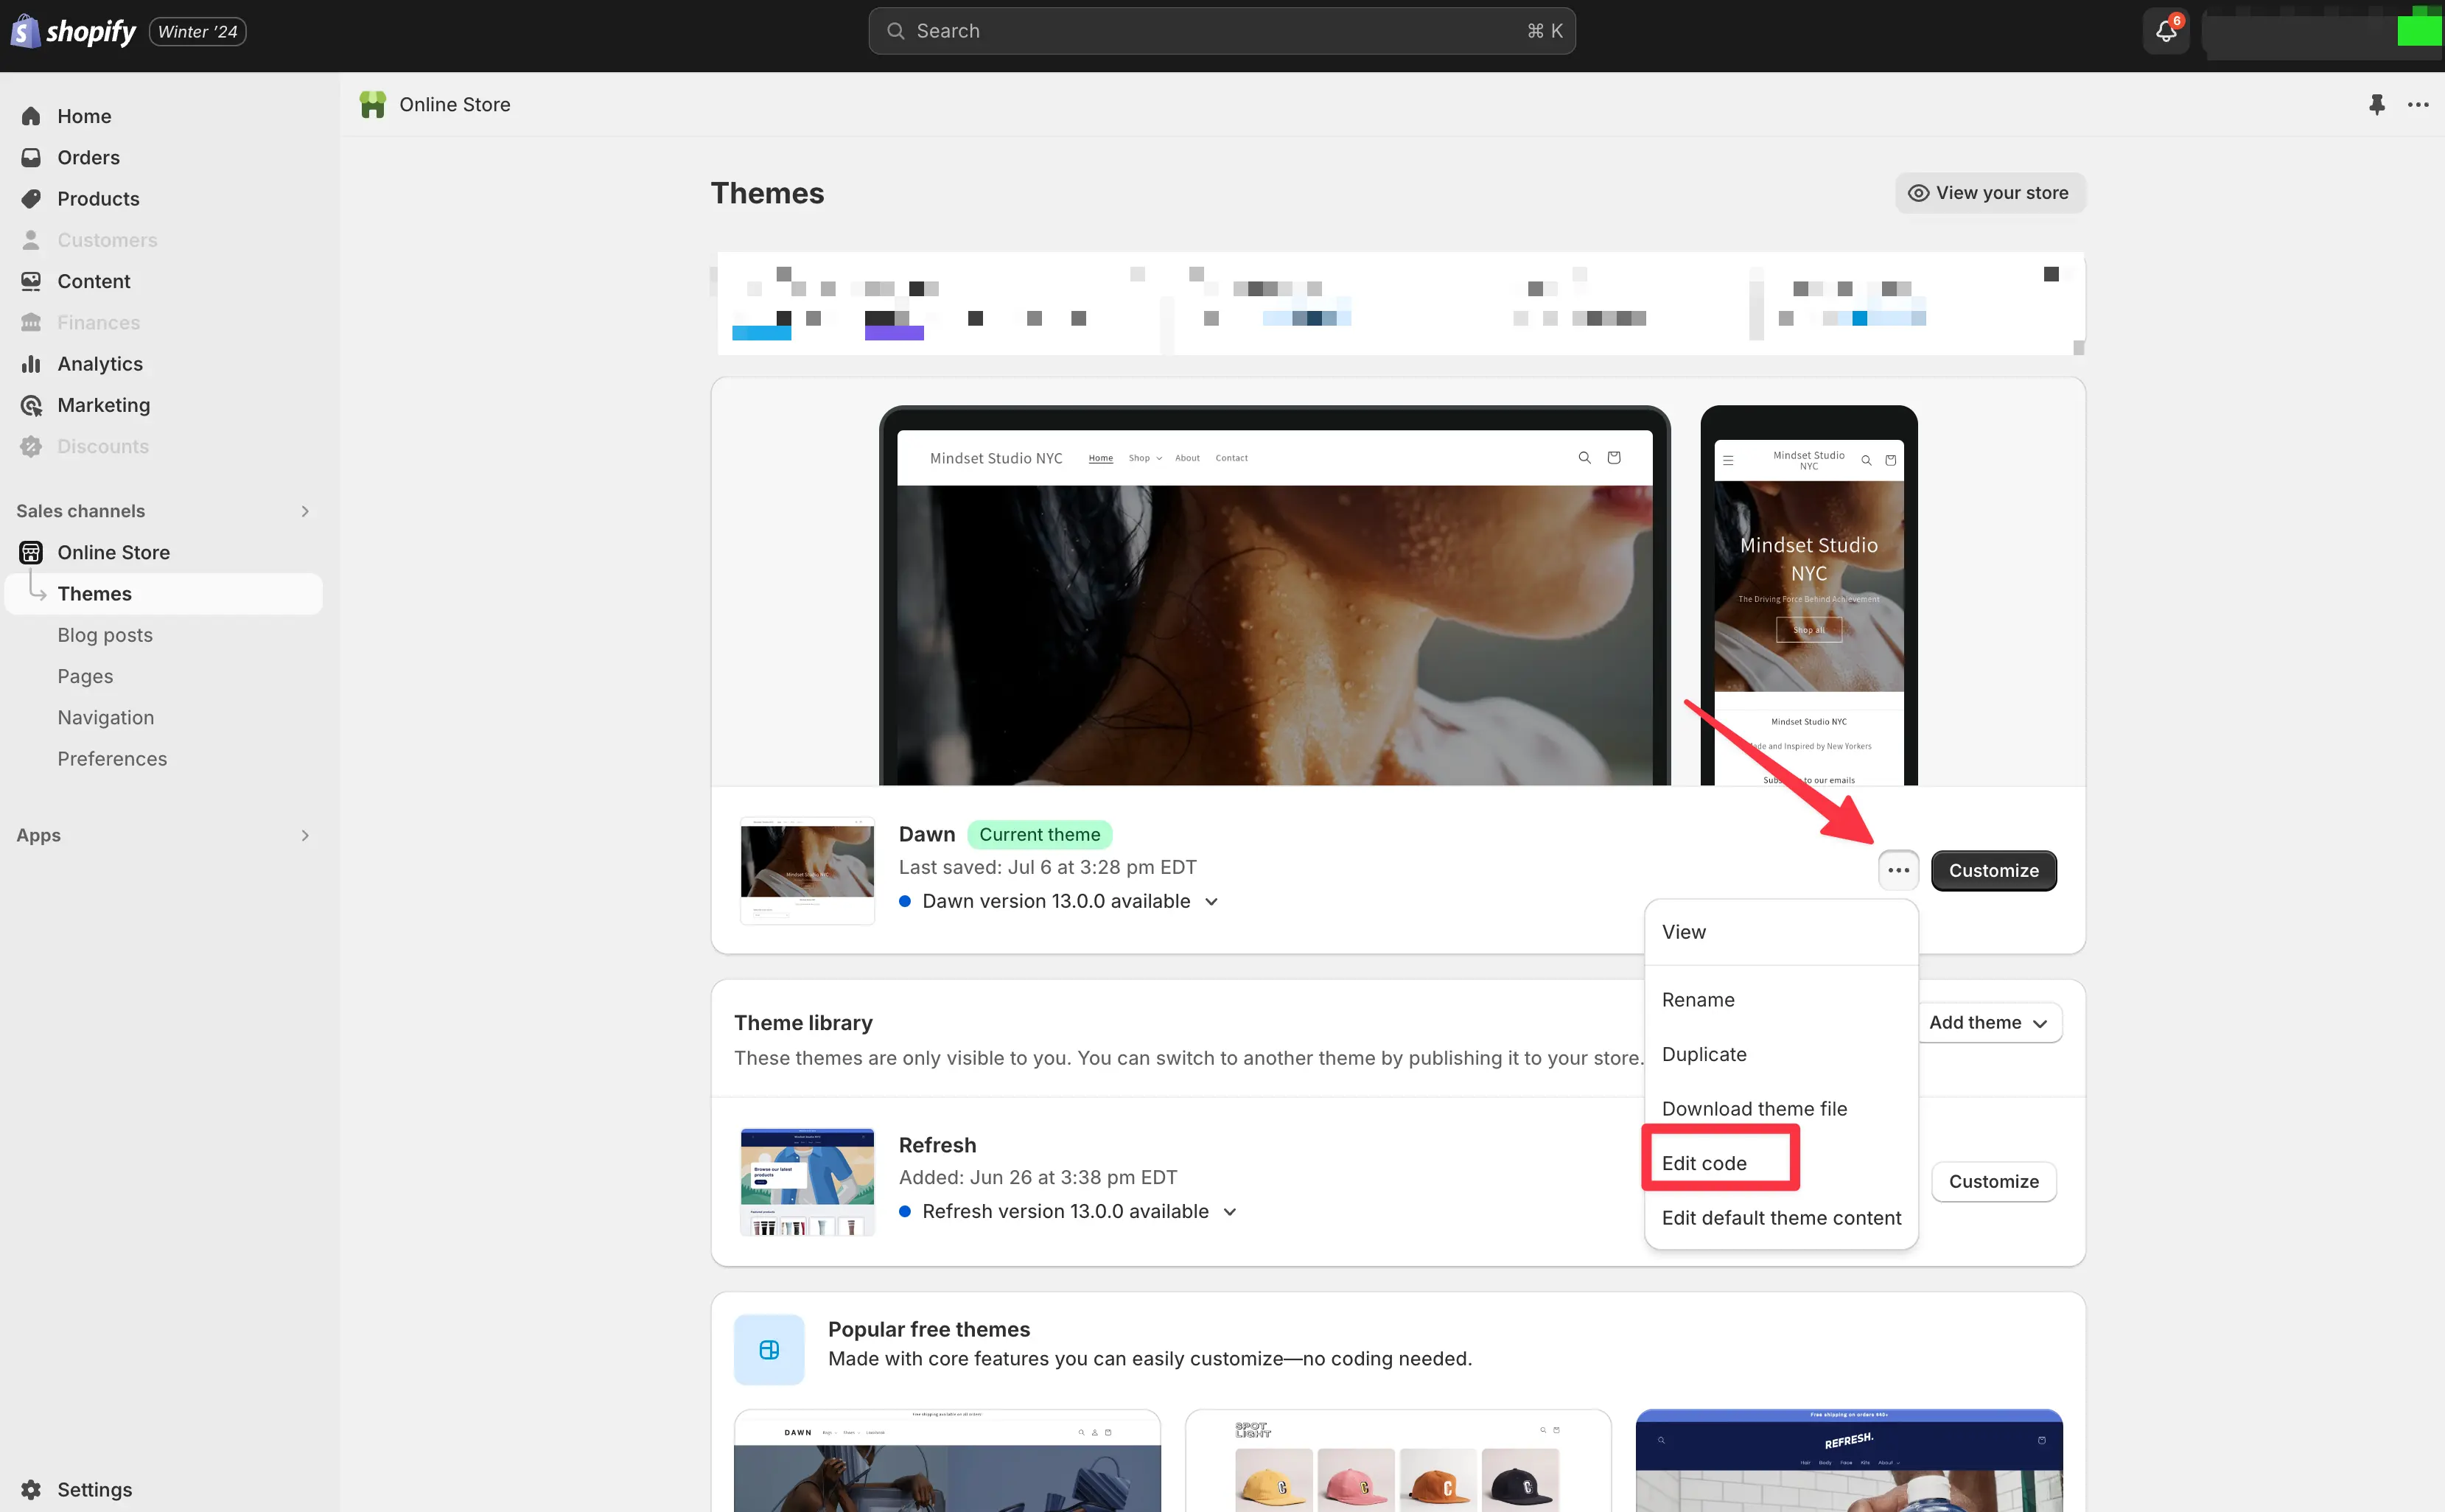The image size is (2445, 1512).
Task: Click the Home navigation icon
Action: pyautogui.click(x=33, y=115)
